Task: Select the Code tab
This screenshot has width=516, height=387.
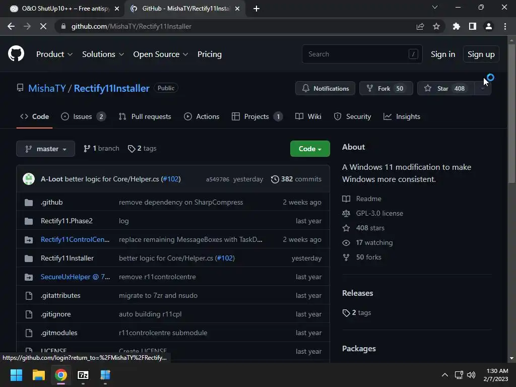Action: pyautogui.click(x=34, y=116)
